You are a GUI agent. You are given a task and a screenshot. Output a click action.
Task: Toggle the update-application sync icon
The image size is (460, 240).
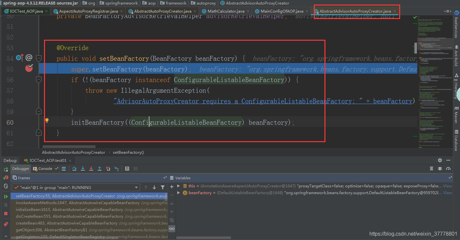[x=6, y=186]
